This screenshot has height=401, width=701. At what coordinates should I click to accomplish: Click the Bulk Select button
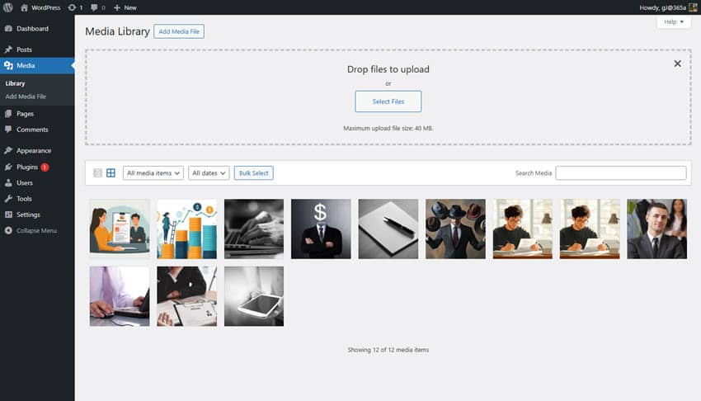coord(253,173)
